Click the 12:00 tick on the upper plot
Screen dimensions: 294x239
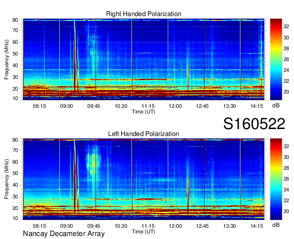(x=175, y=106)
